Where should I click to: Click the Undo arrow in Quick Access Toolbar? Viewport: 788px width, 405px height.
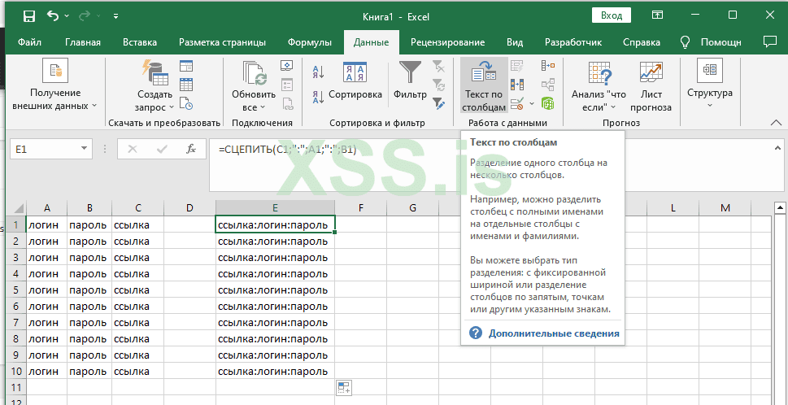coord(54,15)
